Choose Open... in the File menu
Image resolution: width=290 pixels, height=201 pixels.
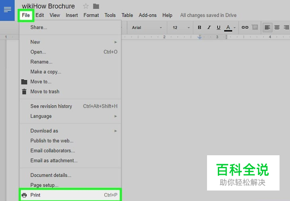pyautogui.click(x=70, y=52)
